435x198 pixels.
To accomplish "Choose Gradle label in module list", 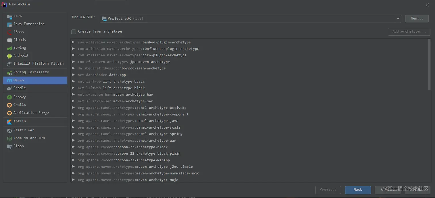I will 20,88.
